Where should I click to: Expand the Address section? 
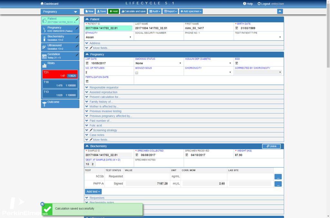184,43
